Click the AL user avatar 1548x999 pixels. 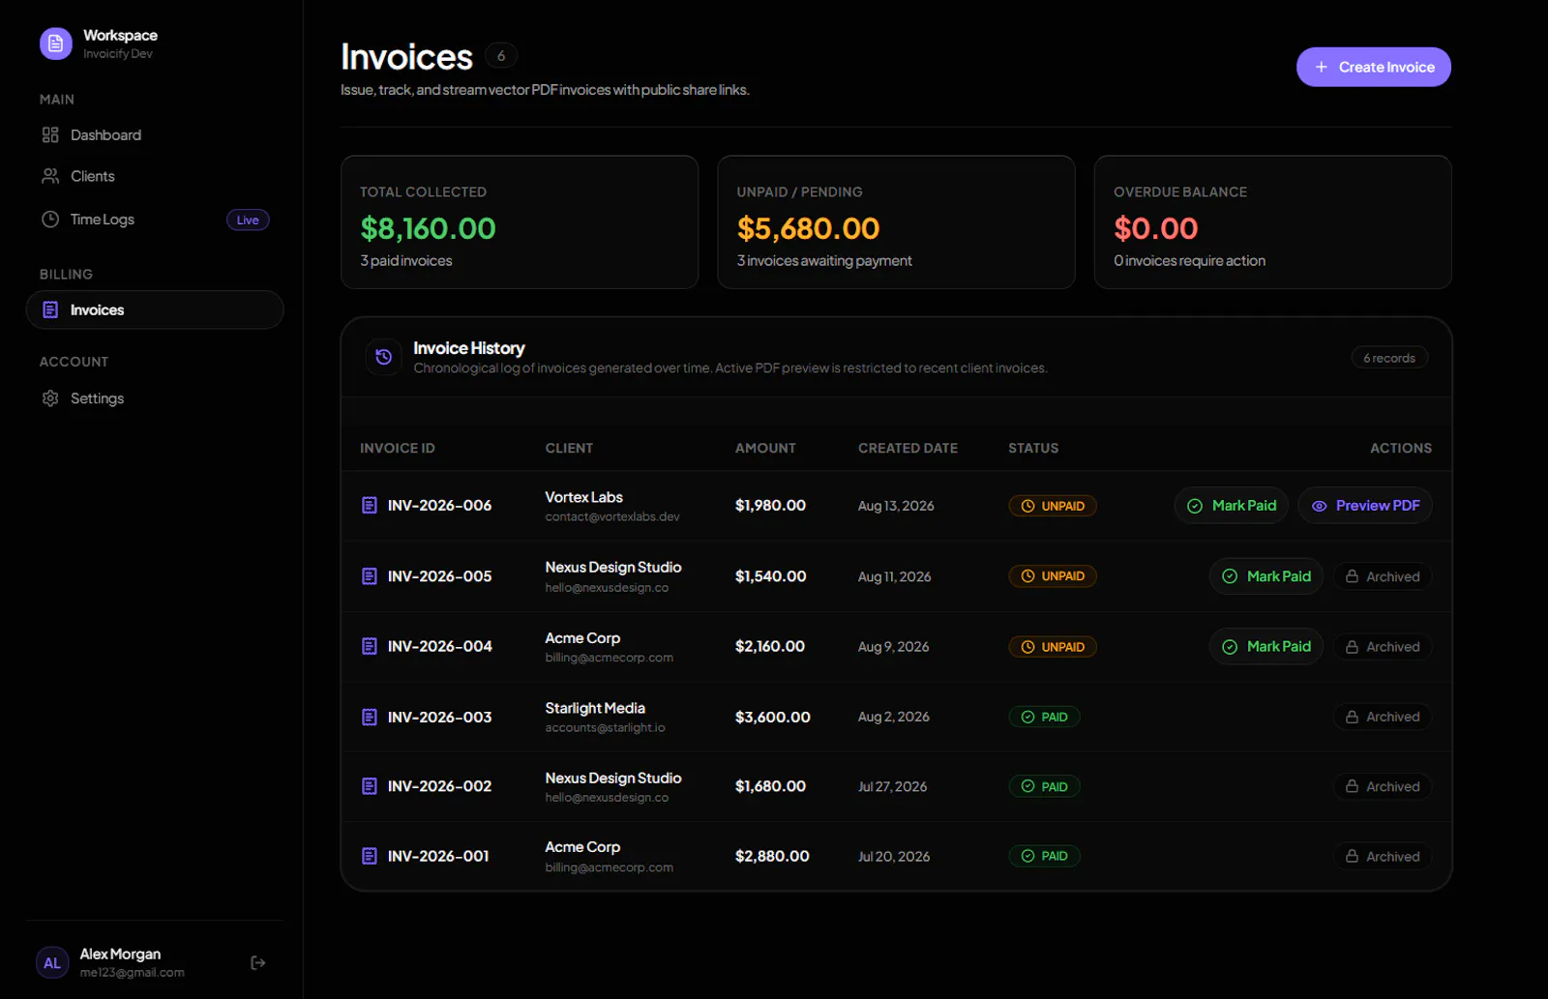(x=52, y=963)
